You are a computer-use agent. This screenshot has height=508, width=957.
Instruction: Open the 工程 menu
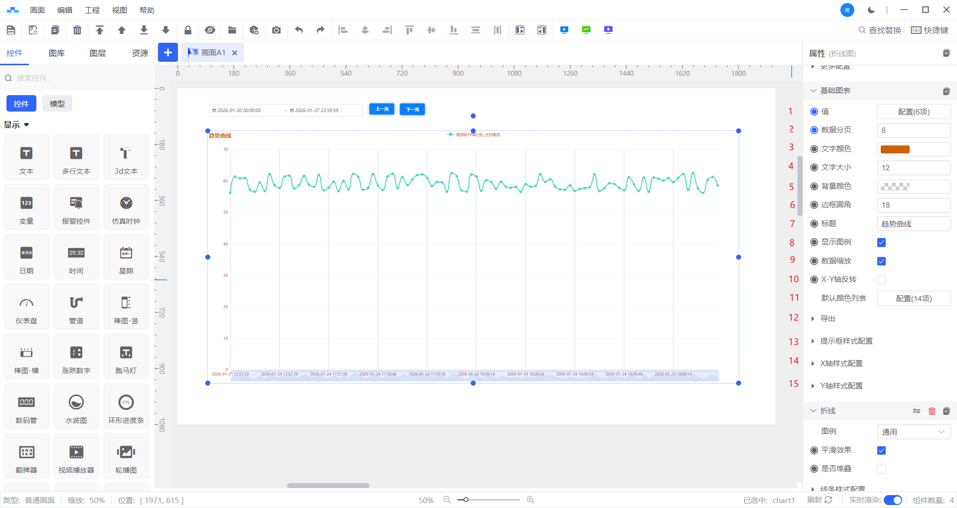92,10
